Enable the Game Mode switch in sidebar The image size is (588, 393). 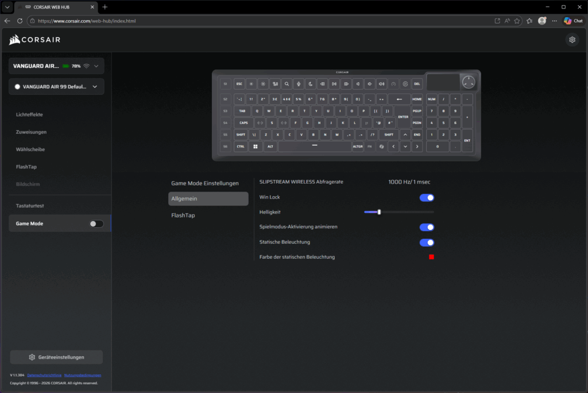tap(96, 224)
